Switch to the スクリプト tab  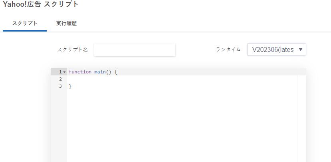(25, 23)
